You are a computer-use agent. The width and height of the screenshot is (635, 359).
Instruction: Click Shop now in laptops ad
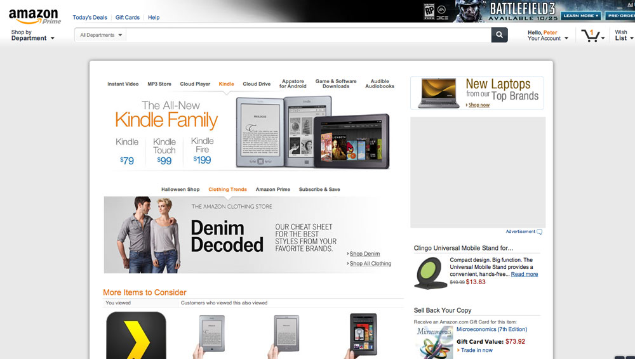(x=479, y=105)
